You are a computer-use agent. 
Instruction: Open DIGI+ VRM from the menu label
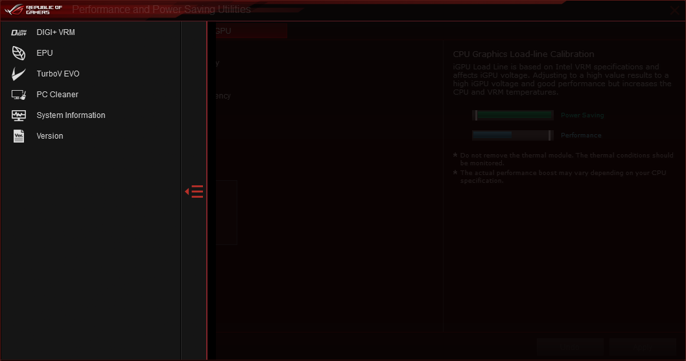(56, 32)
